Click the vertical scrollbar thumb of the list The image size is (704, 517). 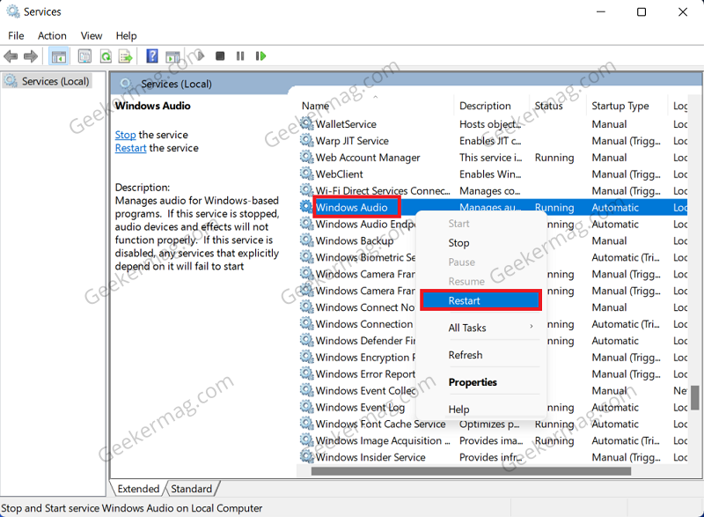[x=695, y=398]
